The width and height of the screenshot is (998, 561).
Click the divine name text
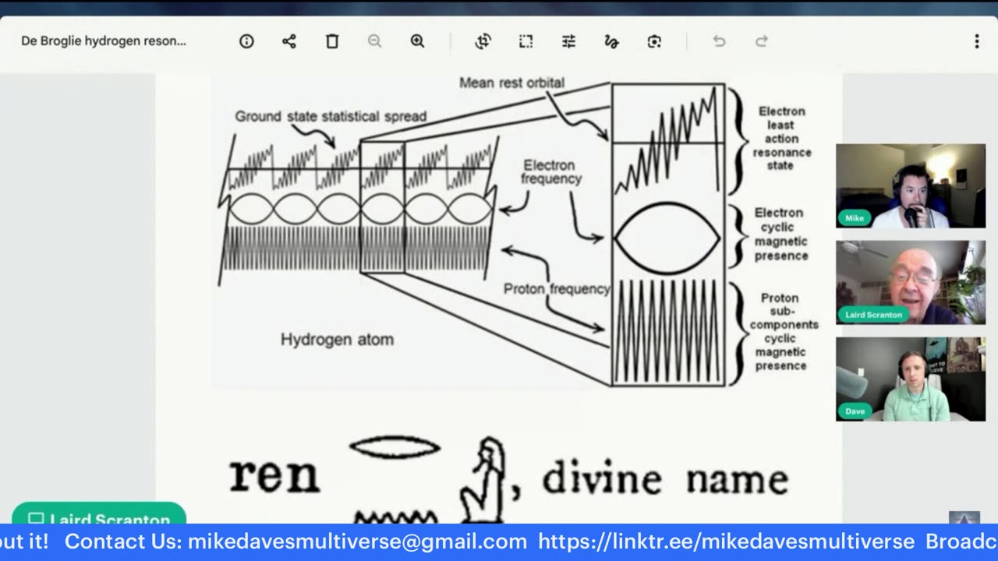(665, 478)
